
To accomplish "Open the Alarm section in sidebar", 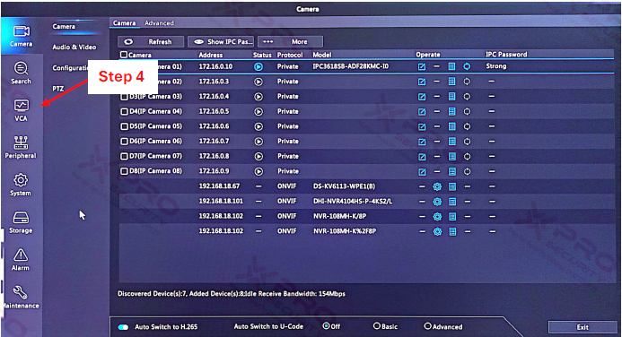I will [x=21, y=259].
